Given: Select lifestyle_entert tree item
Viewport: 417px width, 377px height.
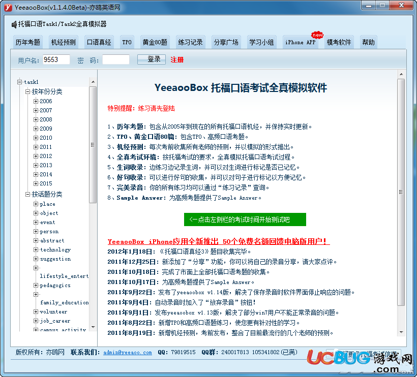Looking at the screenshot, I should pos(64,276).
